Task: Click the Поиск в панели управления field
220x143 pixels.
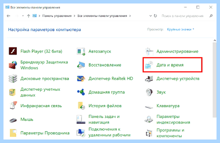Action: coord(182,16)
